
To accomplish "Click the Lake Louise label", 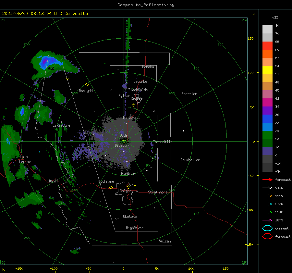I will [x=25, y=159].
